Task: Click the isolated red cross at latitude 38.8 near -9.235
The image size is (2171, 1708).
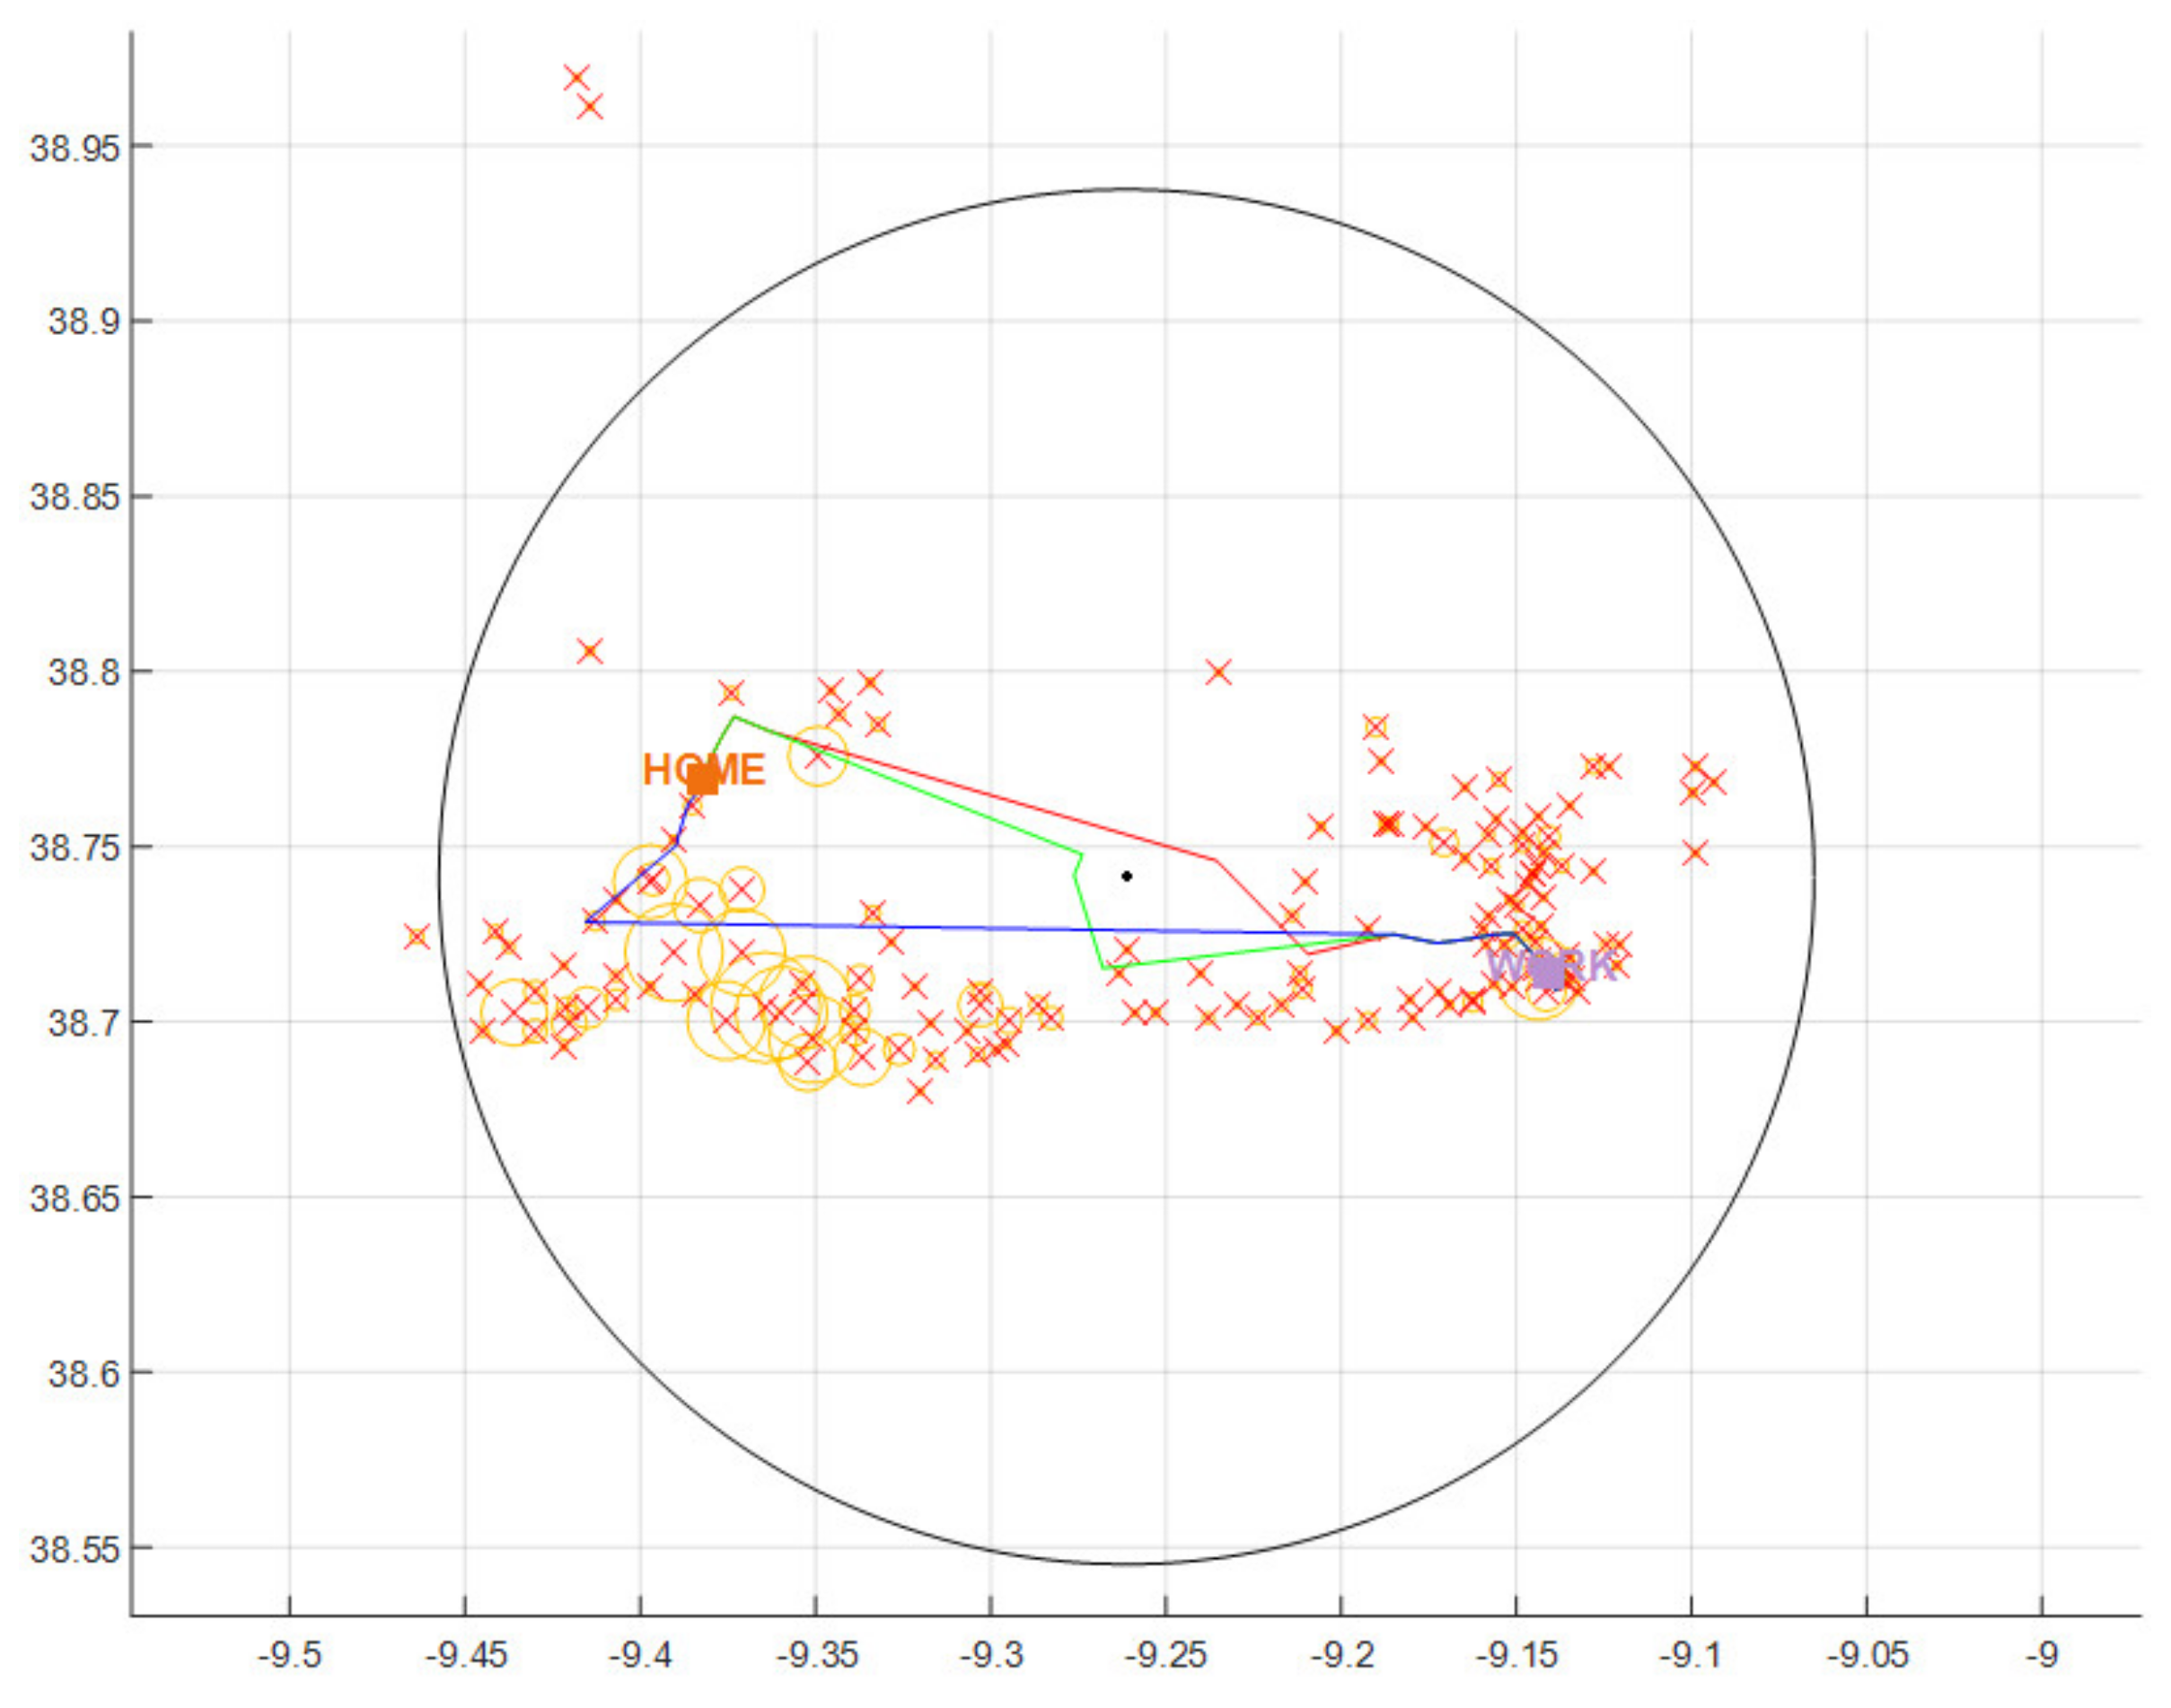Action: pyautogui.click(x=1217, y=672)
